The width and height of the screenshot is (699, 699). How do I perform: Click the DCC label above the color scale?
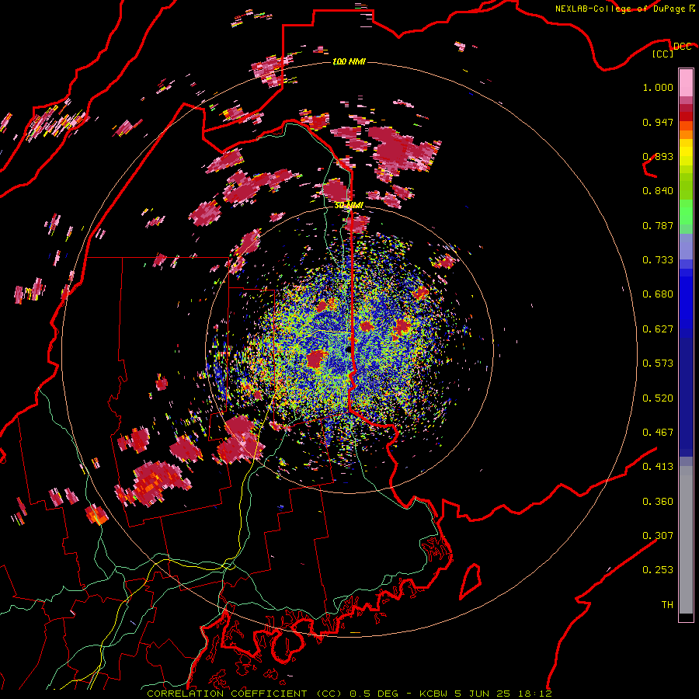tap(682, 47)
